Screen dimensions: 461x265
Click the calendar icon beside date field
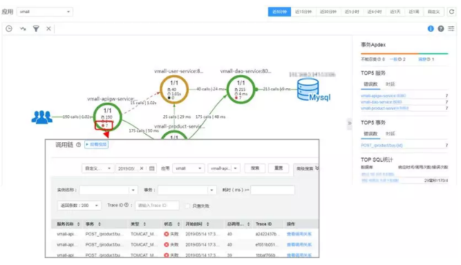(151, 168)
